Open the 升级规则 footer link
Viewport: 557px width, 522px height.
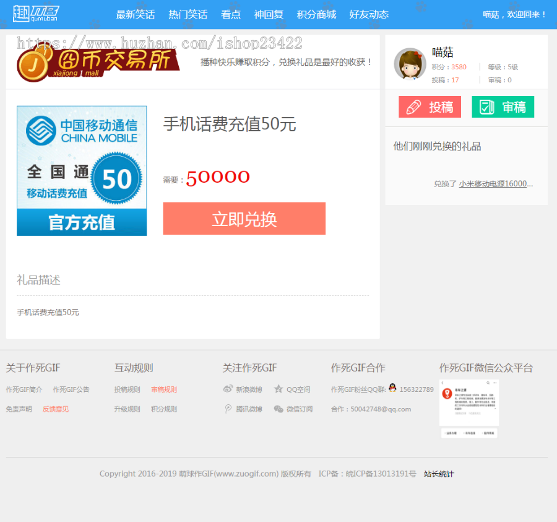127,409
